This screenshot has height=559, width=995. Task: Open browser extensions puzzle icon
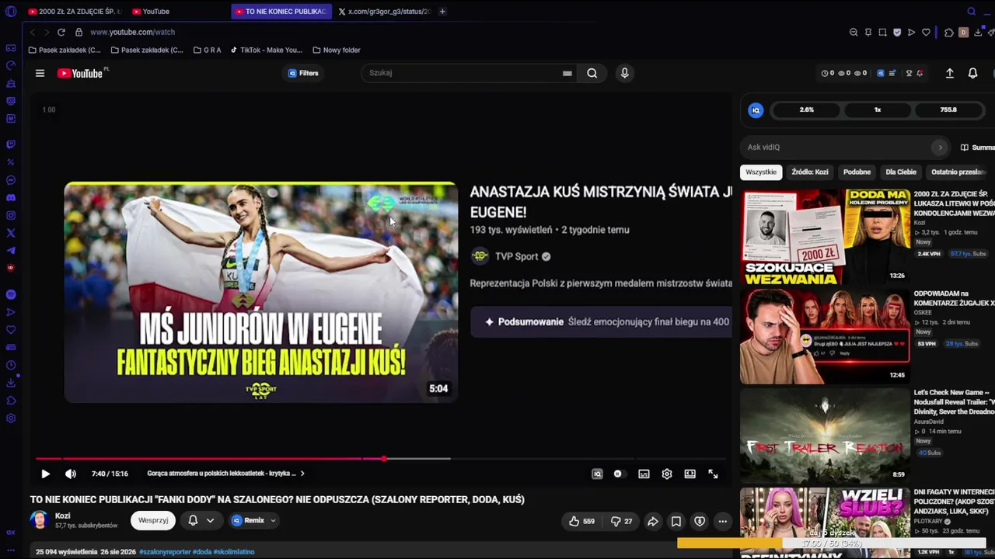pos(949,33)
